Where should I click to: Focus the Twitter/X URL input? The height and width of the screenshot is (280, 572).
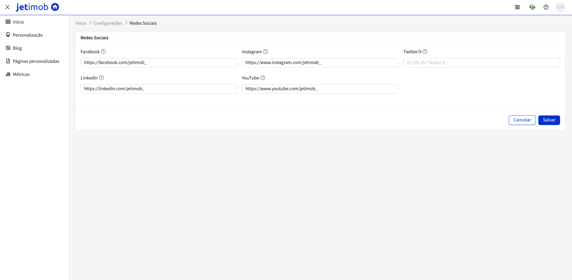click(x=482, y=63)
